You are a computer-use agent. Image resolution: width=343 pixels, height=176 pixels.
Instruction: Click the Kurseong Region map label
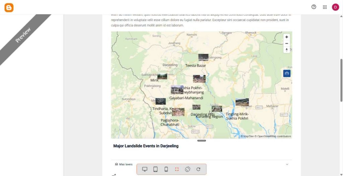(x=209, y=117)
